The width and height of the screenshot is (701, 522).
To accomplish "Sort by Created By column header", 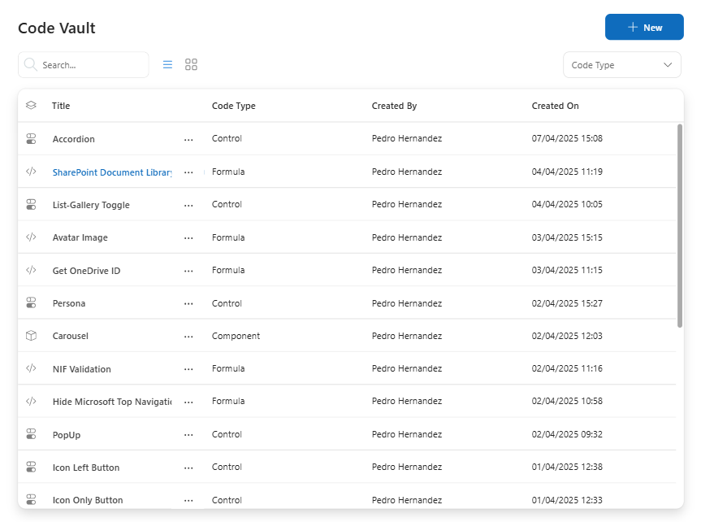I will [x=394, y=106].
